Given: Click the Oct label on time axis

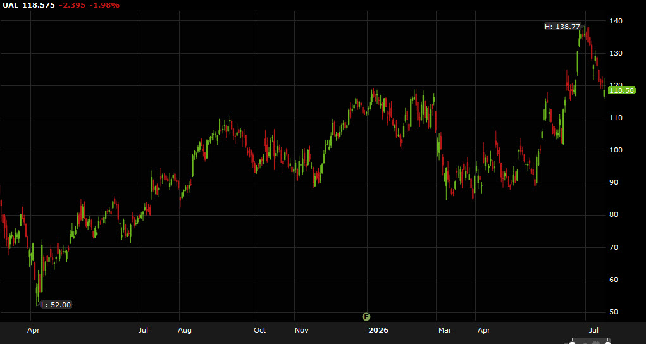Looking at the screenshot, I should [259, 331].
